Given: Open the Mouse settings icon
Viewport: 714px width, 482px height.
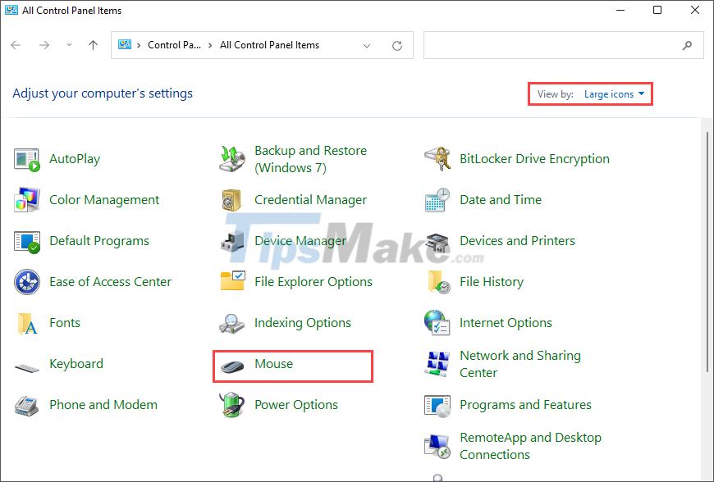Looking at the screenshot, I should tap(273, 363).
